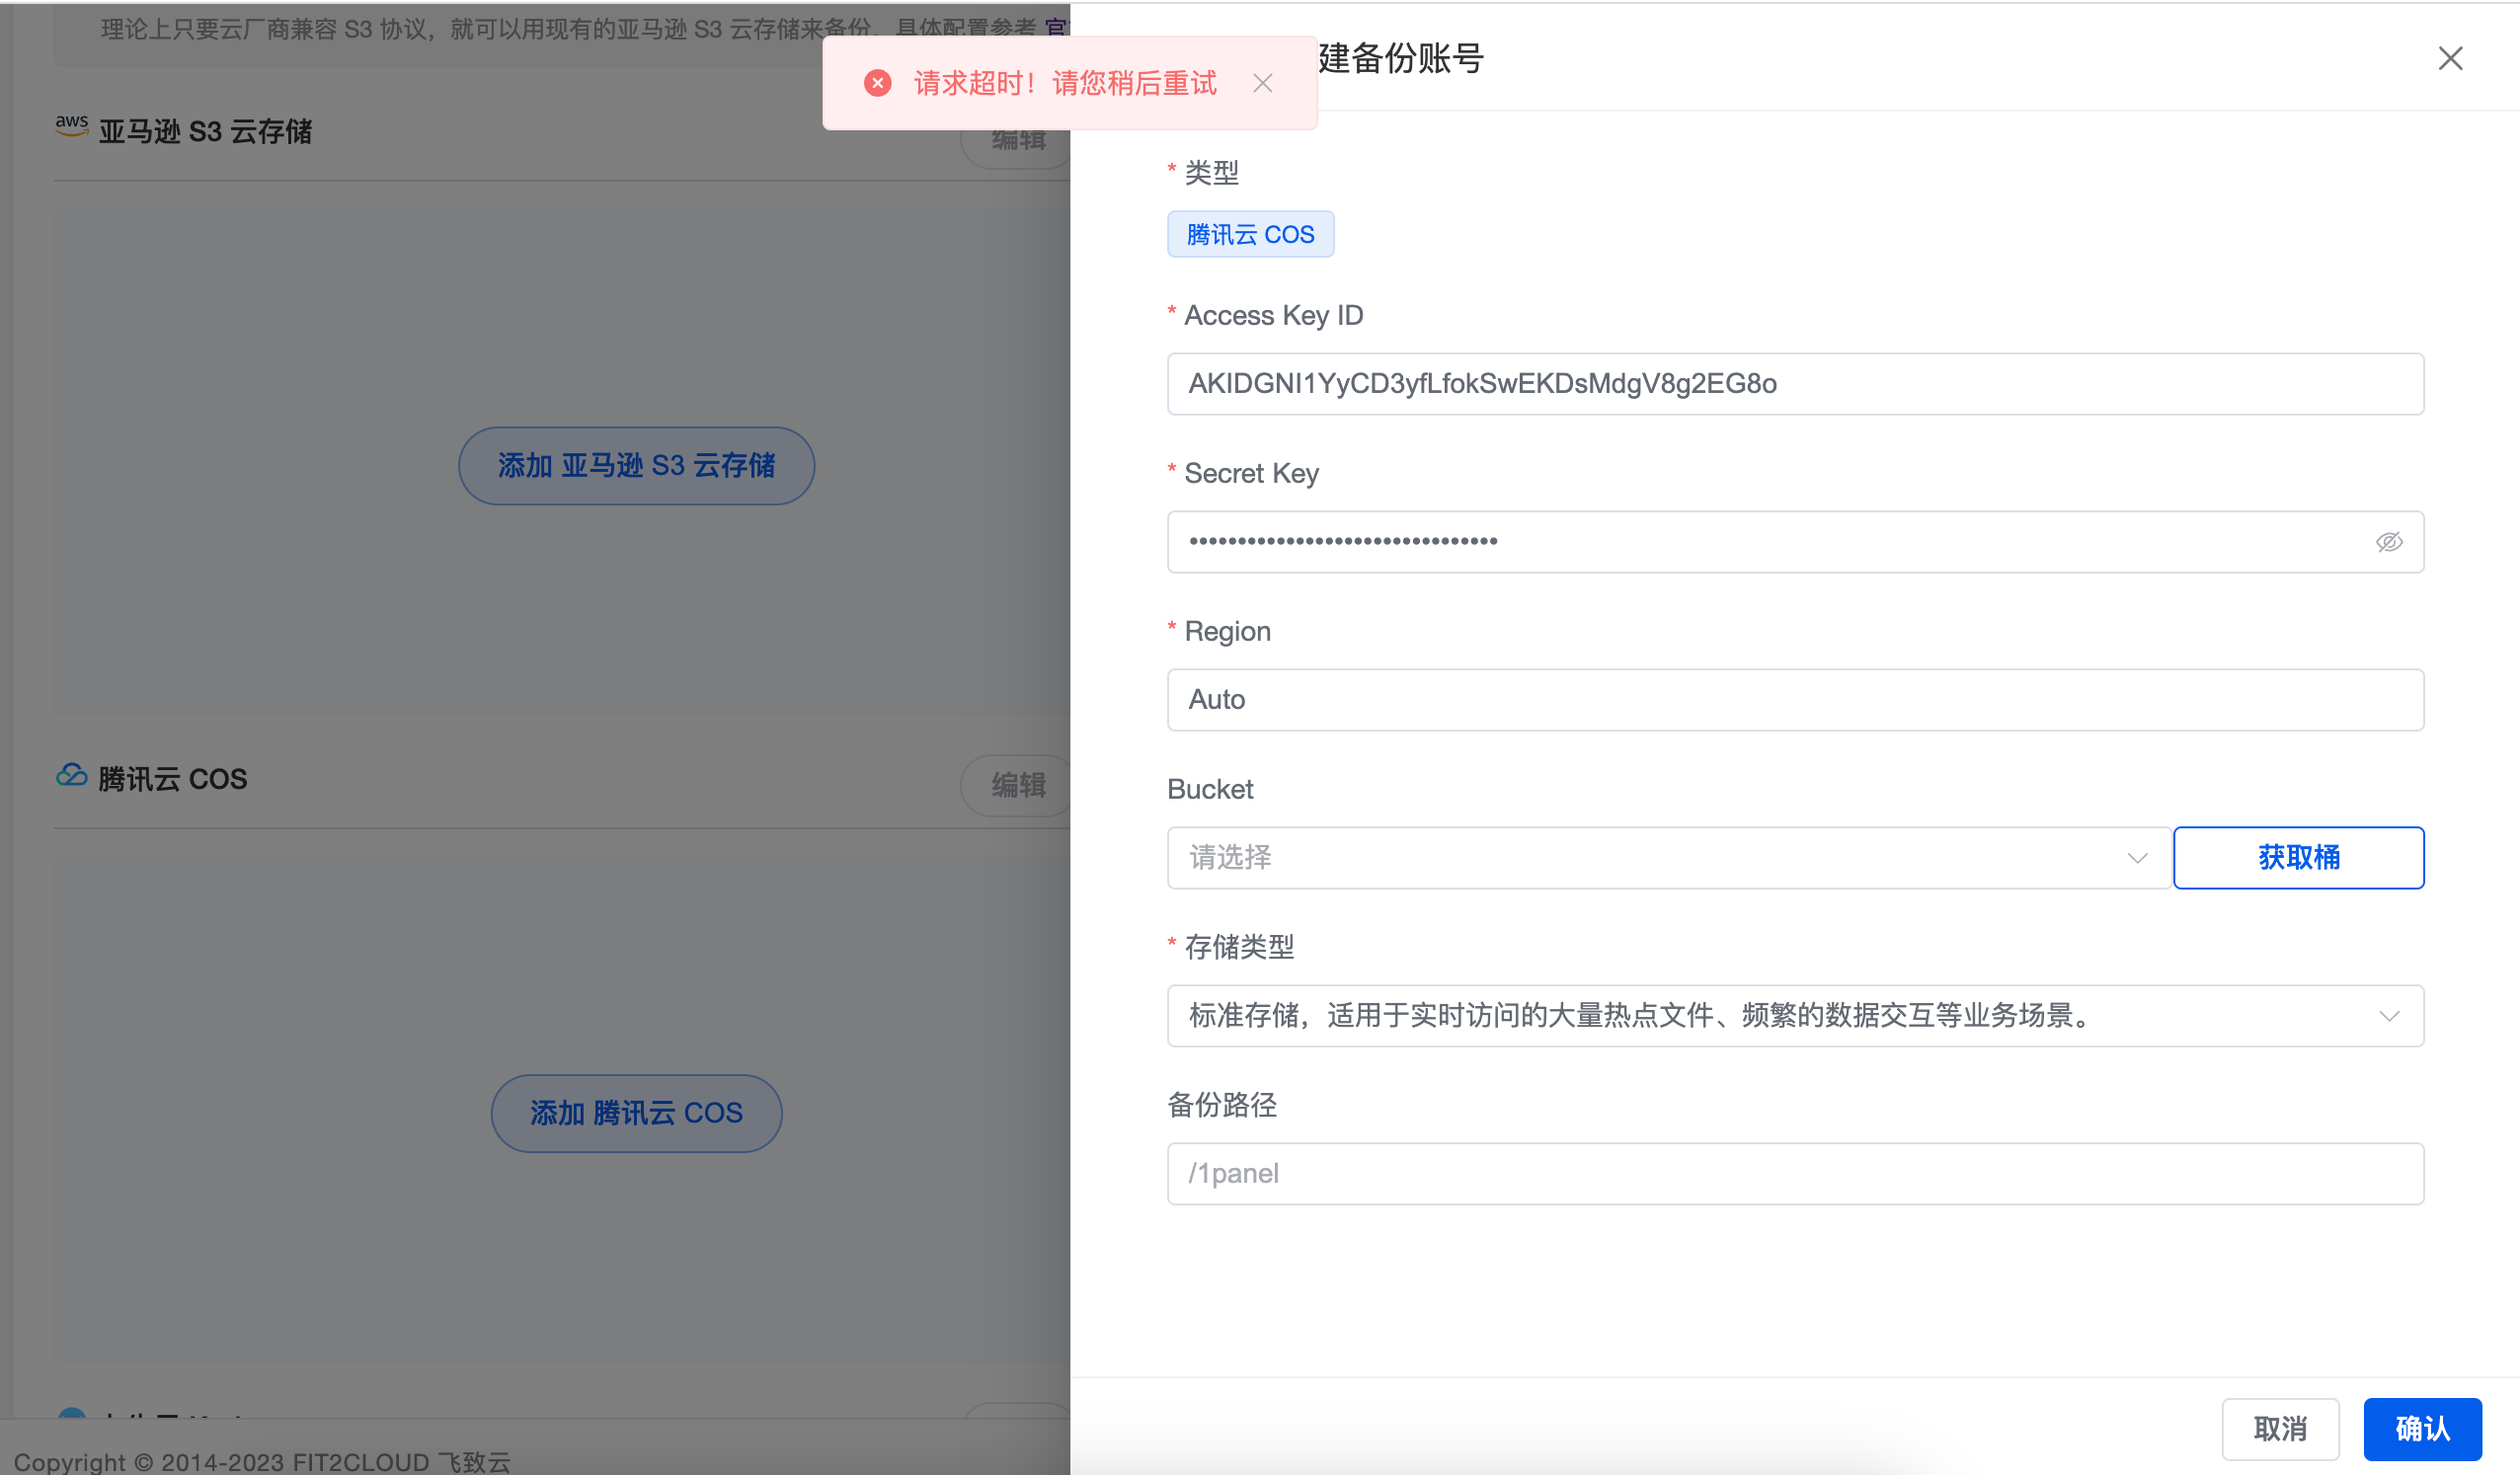Viewport: 2520px width, 1475px height.
Task: Click the 存储类型 label
Action: tap(1239, 947)
